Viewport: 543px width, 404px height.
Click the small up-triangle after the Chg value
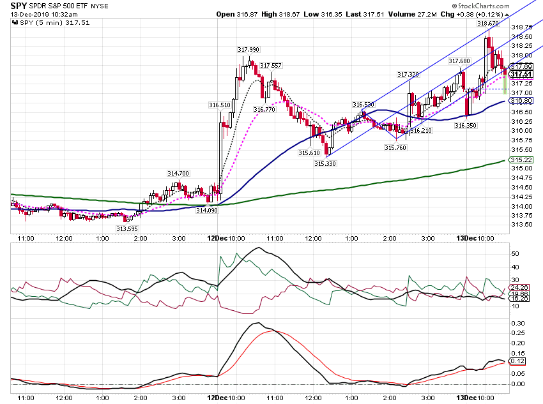pyautogui.click(x=507, y=15)
